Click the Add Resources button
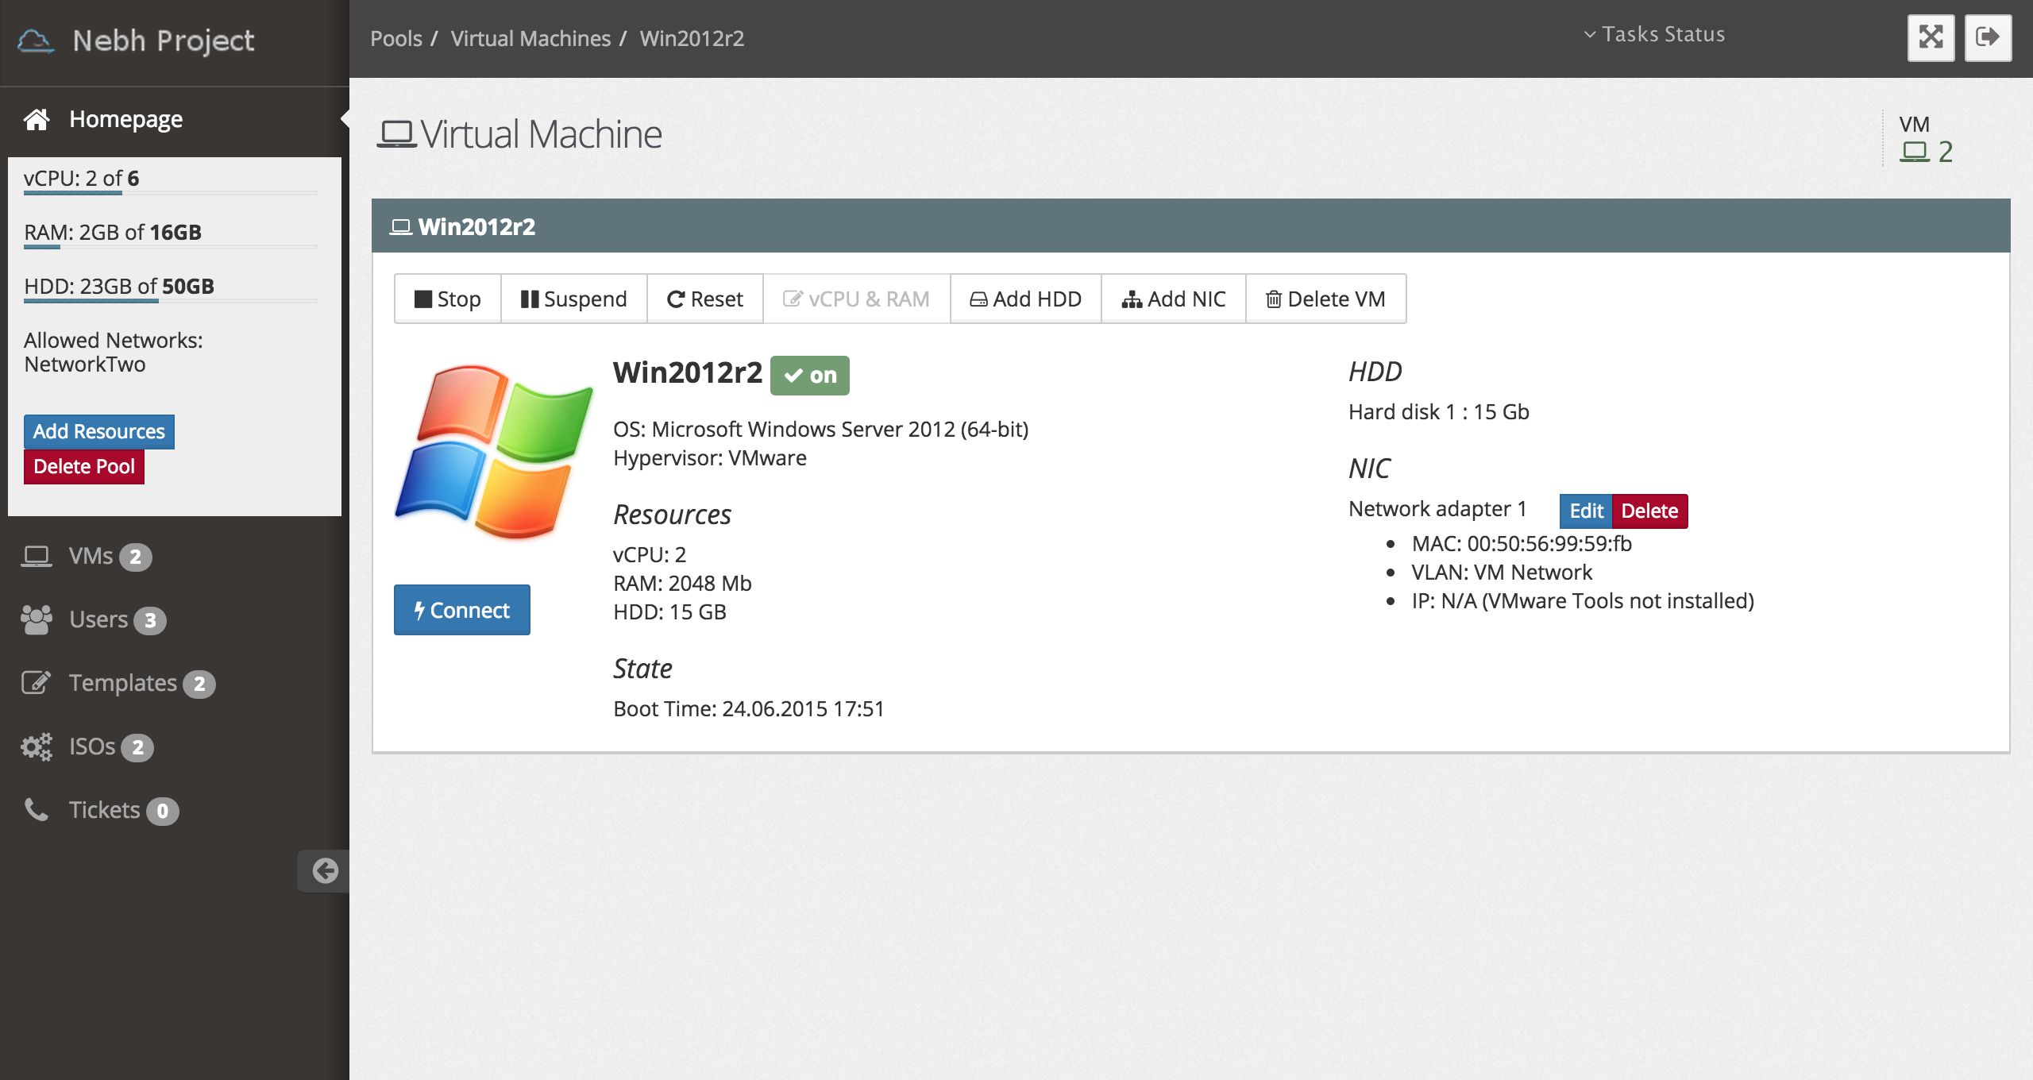2033x1080 pixels. pyautogui.click(x=98, y=431)
